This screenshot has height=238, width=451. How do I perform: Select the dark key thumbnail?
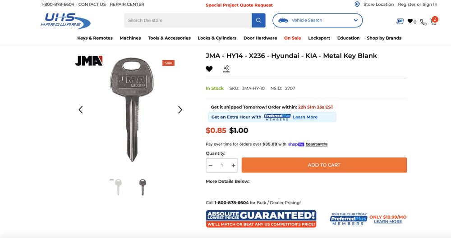[x=143, y=187]
